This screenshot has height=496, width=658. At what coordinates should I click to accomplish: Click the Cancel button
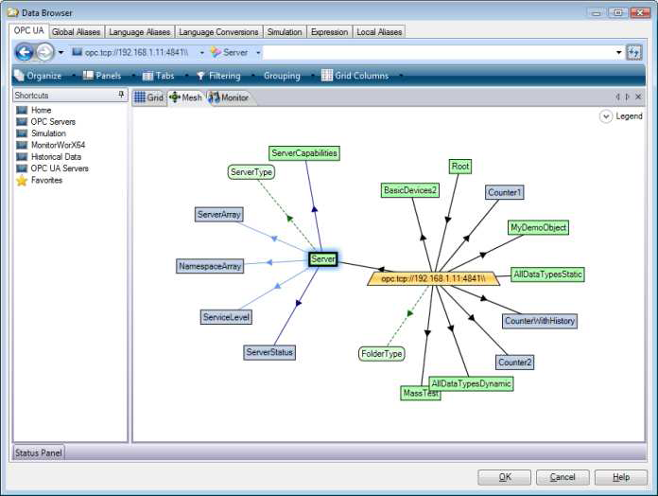tap(563, 477)
